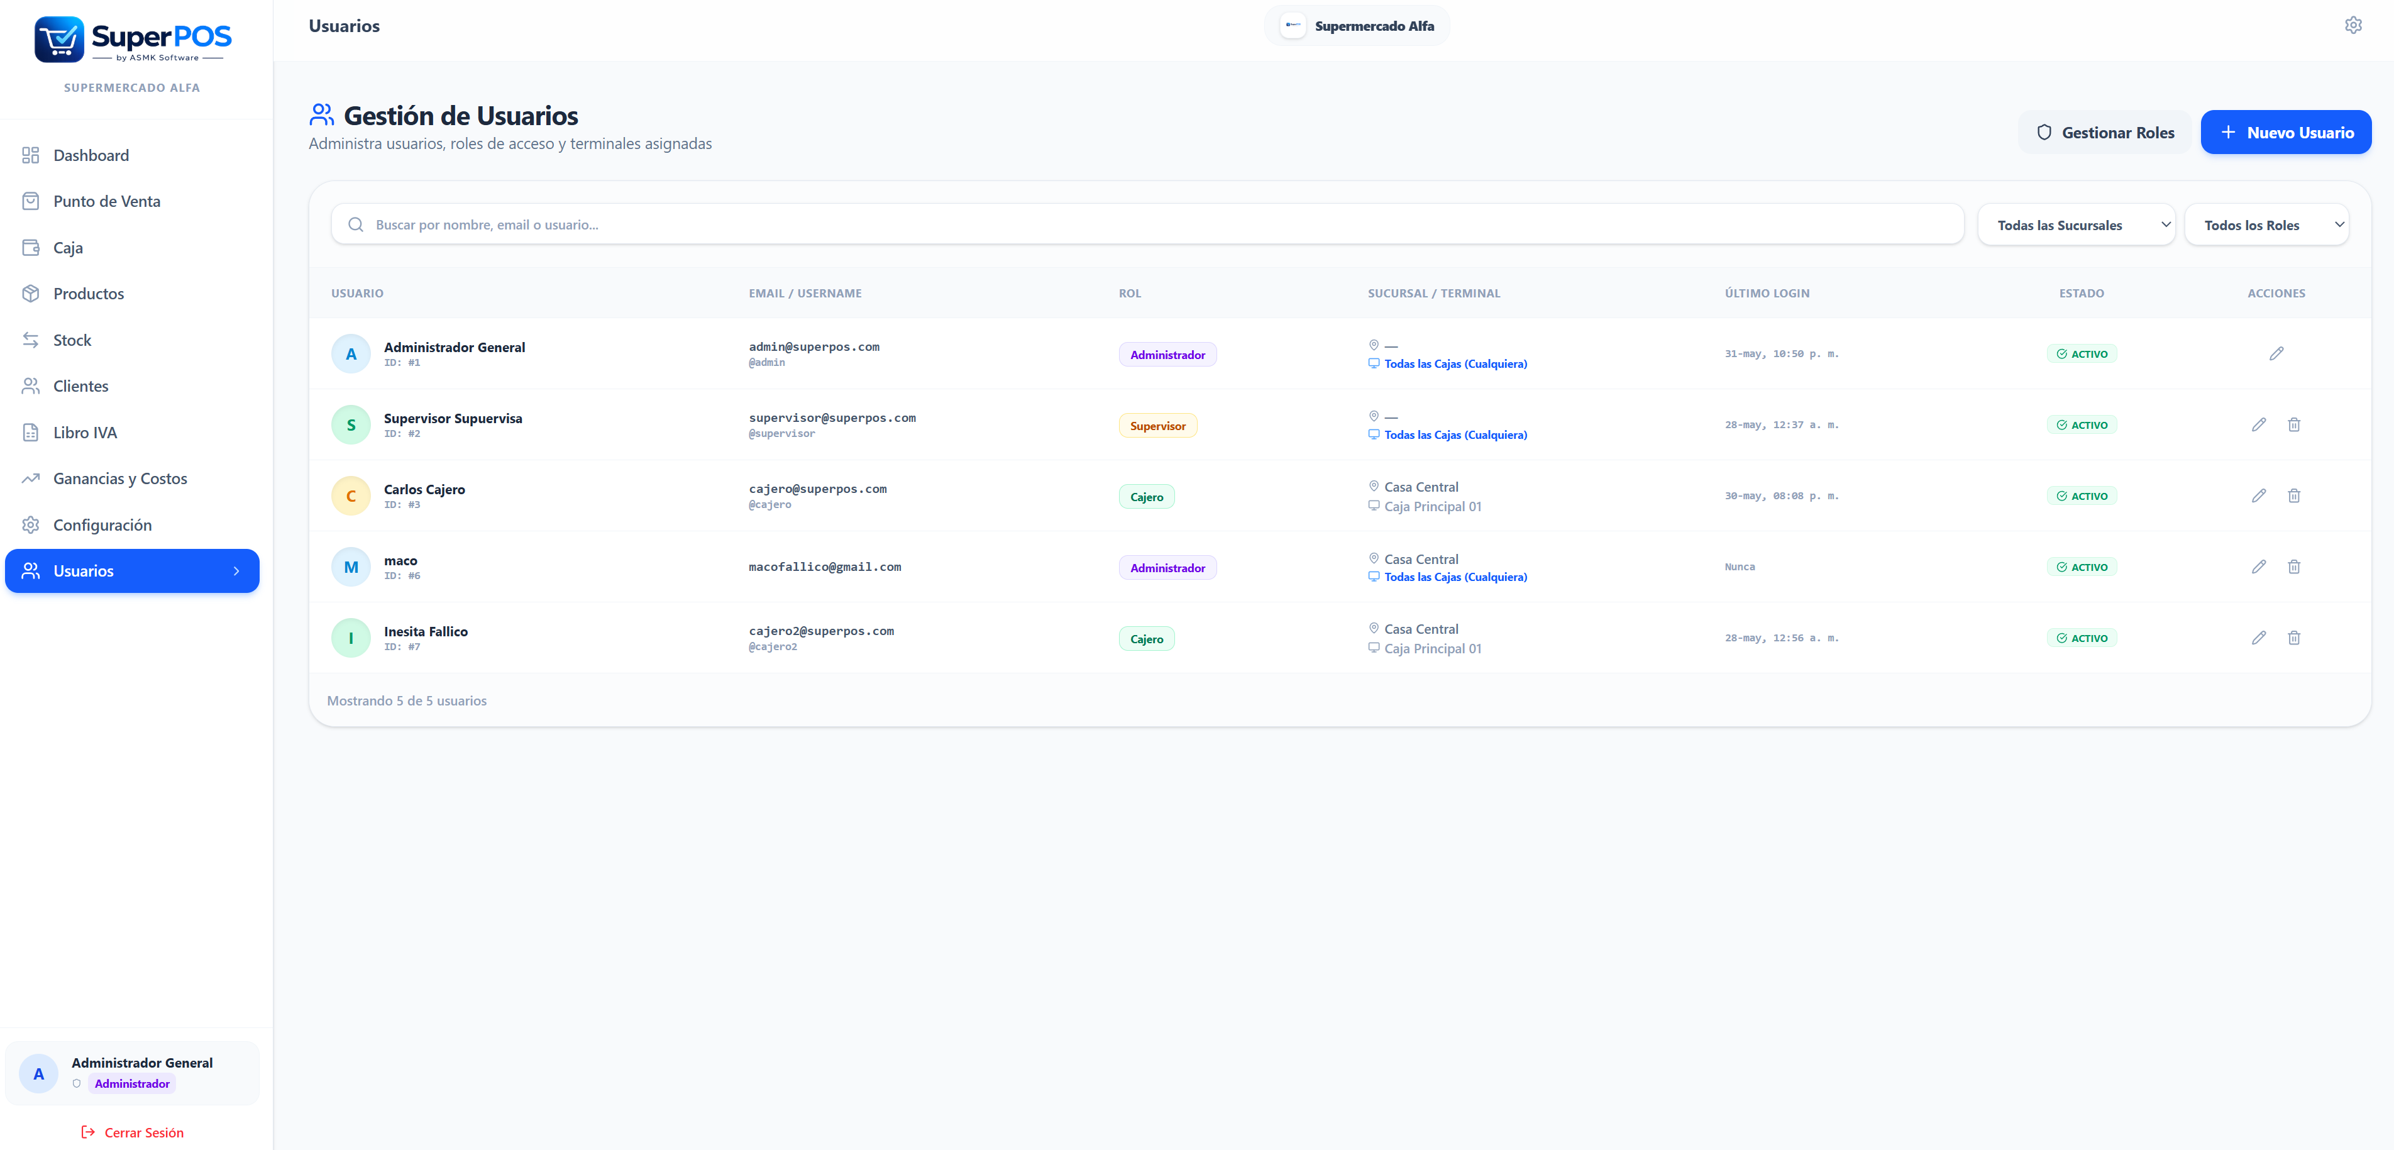This screenshot has height=1150, width=2394.
Task: Edit Inesita Fallico with pencil icon
Action: point(2258,638)
